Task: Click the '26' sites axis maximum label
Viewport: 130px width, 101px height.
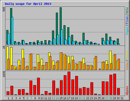Action: pyautogui.click(x=4, y=47)
